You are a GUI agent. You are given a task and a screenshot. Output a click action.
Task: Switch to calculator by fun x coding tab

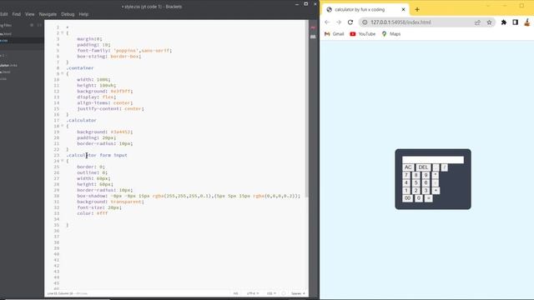(365, 9)
